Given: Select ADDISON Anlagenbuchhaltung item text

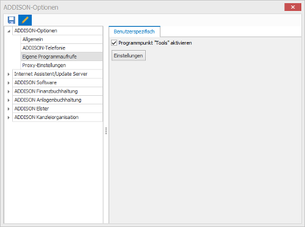Looking at the screenshot, I should tap(48, 100).
